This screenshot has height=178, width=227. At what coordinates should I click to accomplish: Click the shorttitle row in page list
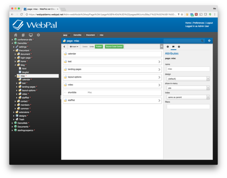(x=112, y=93)
